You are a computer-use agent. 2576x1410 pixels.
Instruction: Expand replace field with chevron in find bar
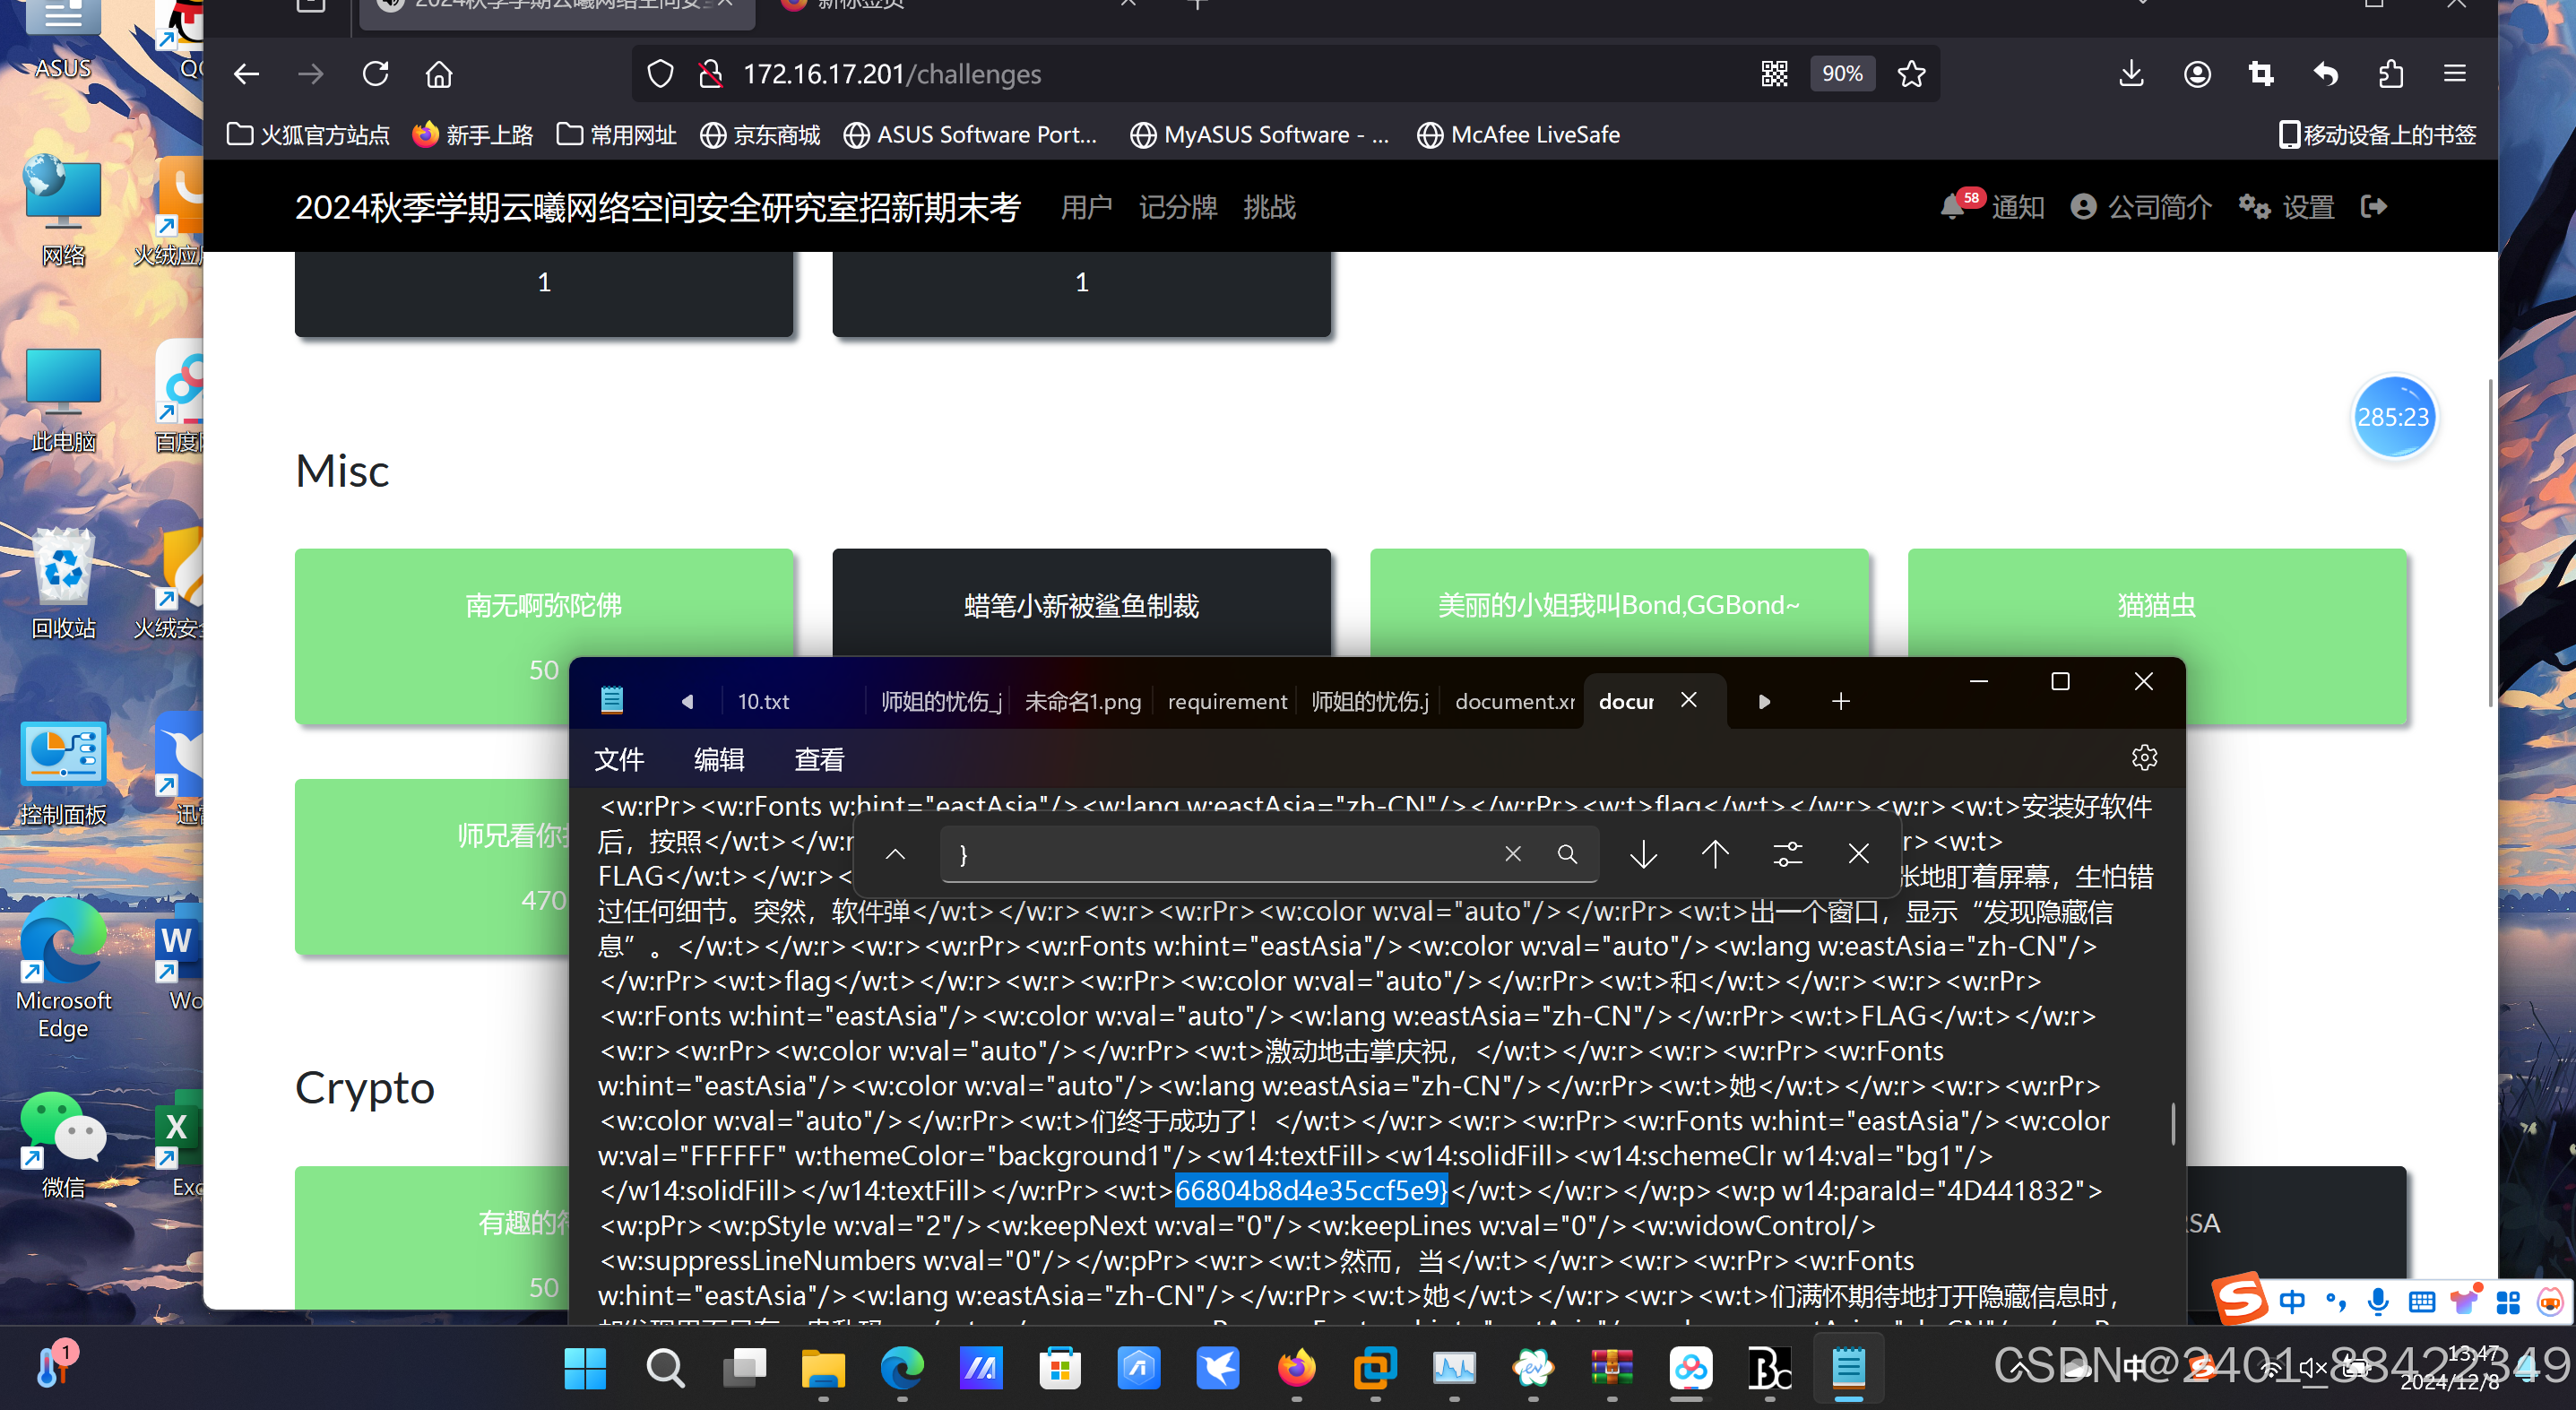tap(895, 854)
